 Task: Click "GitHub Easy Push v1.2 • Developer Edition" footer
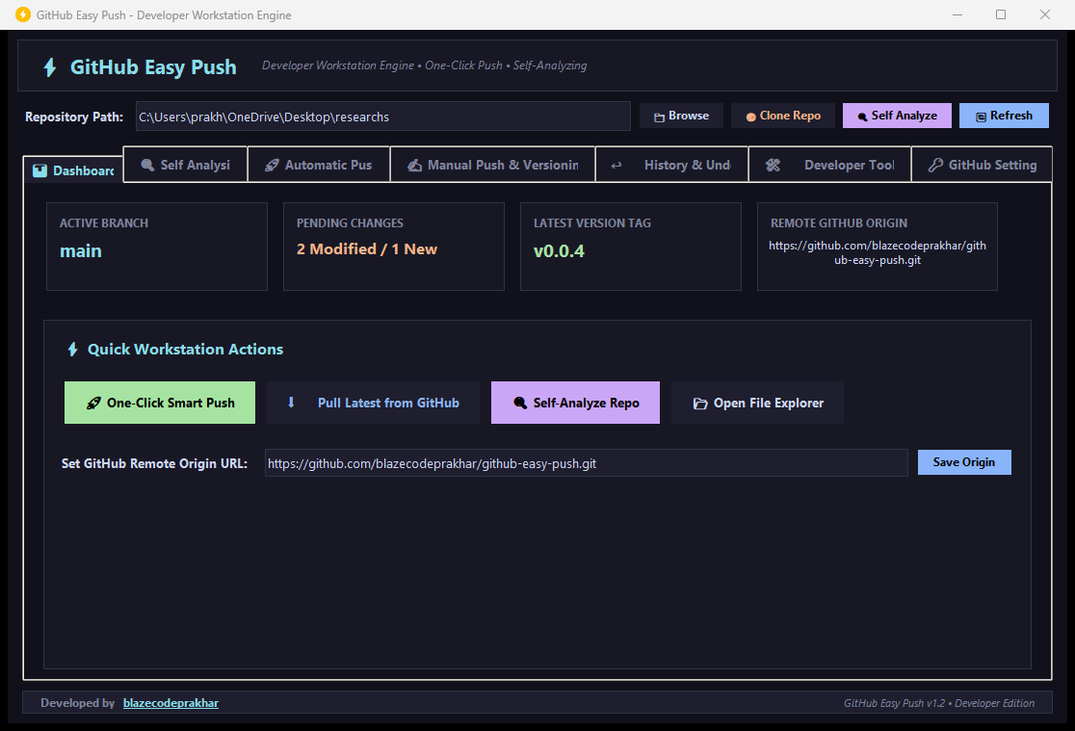[938, 703]
